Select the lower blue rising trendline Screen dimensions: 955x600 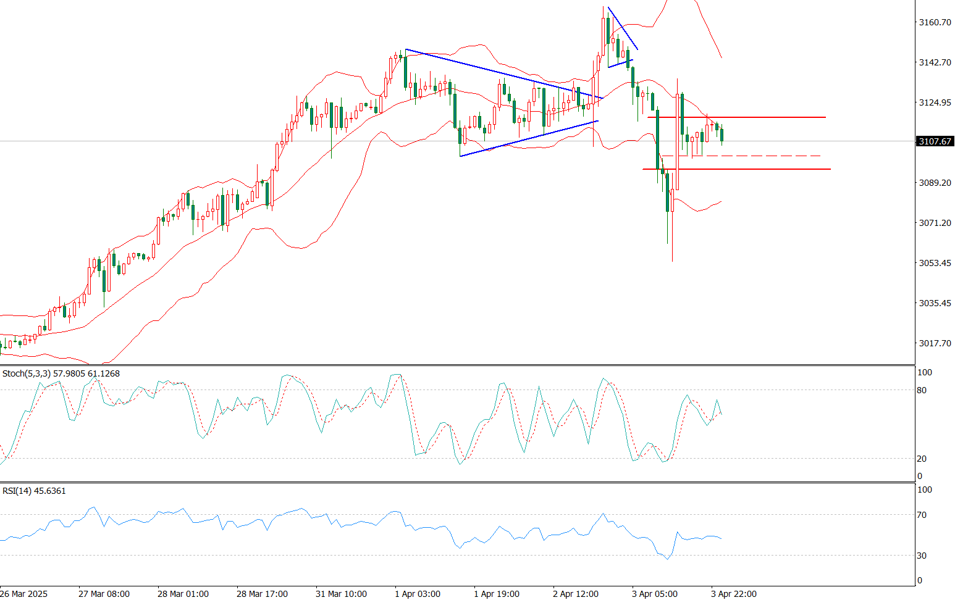529,138
